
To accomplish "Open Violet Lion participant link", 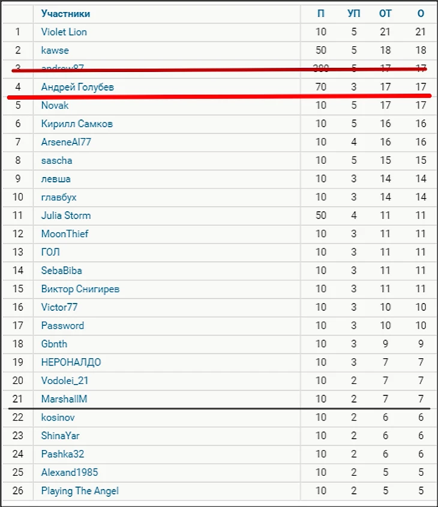I will [x=64, y=32].
